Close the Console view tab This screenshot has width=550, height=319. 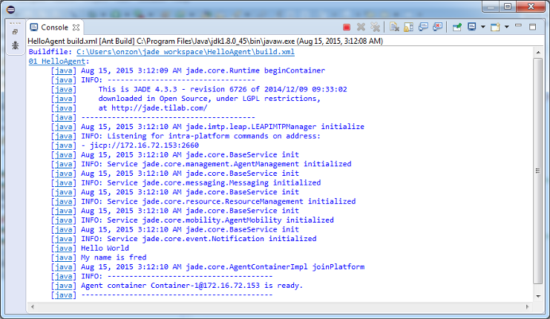tap(76, 27)
